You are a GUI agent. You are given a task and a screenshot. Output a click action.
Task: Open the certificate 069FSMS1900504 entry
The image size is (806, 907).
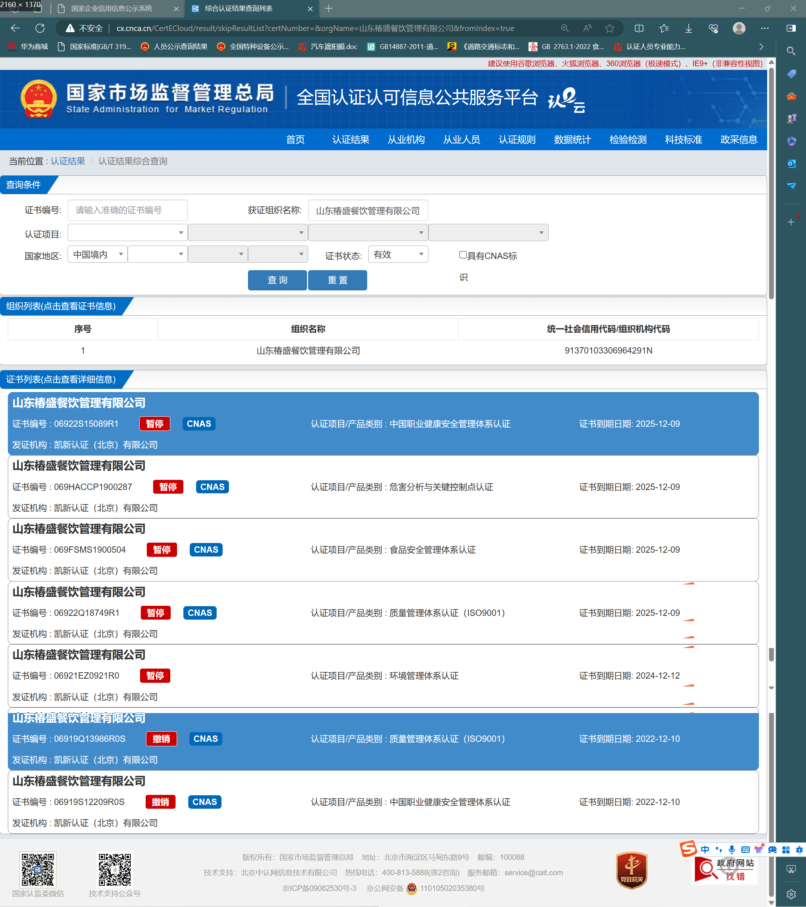pyautogui.click(x=383, y=550)
